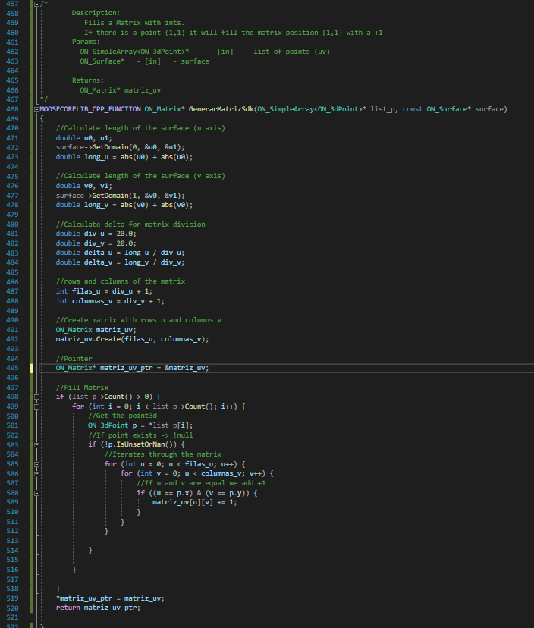The width and height of the screenshot is (534, 628).
Task: Click delta_u on line 483
Action: pyautogui.click(x=98, y=253)
